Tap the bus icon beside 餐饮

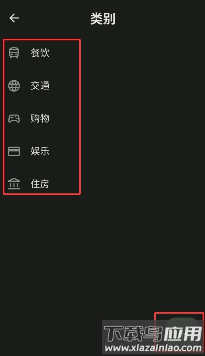(x=14, y=53)
